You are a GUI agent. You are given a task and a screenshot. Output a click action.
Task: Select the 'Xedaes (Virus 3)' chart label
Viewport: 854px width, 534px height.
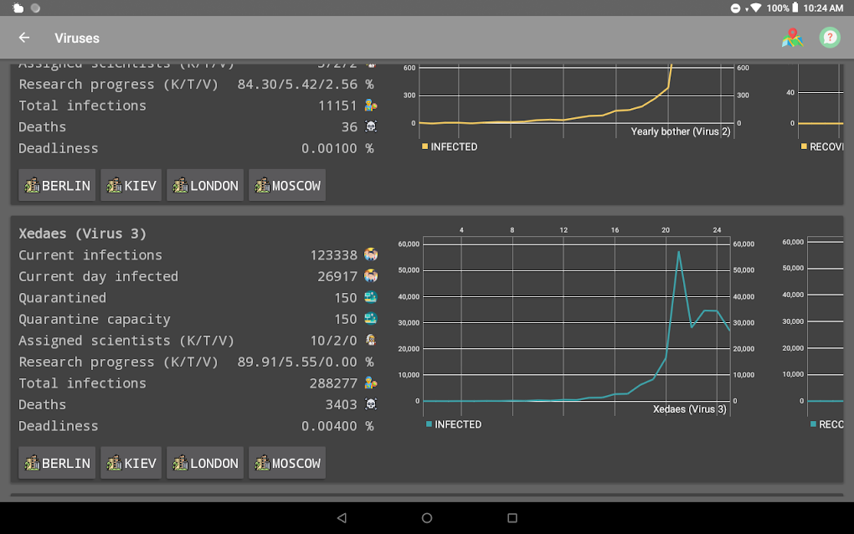(690, 408)
